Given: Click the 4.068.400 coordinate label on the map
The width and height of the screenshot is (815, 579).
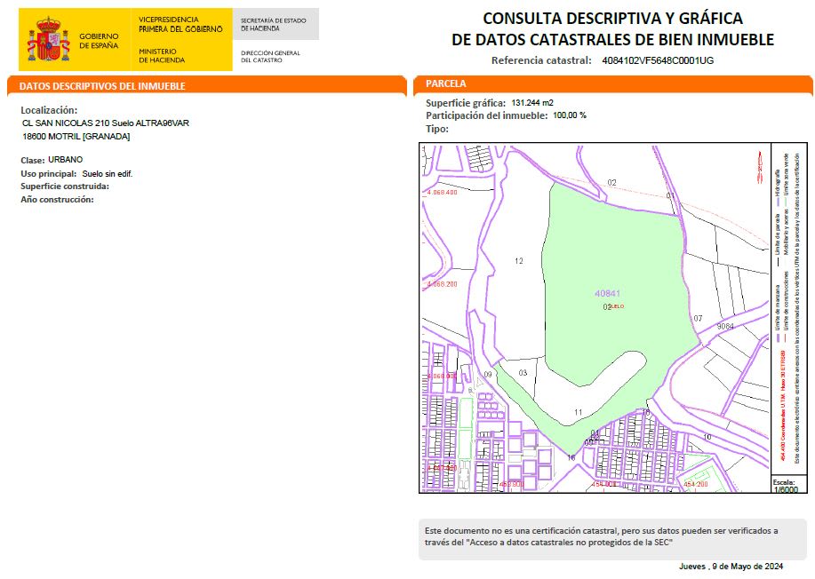Looking at the screenshot, I should 442,192.
